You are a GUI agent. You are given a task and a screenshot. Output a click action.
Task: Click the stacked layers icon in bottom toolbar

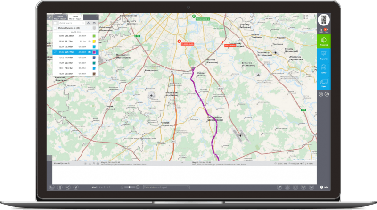(x=303, y=187)
